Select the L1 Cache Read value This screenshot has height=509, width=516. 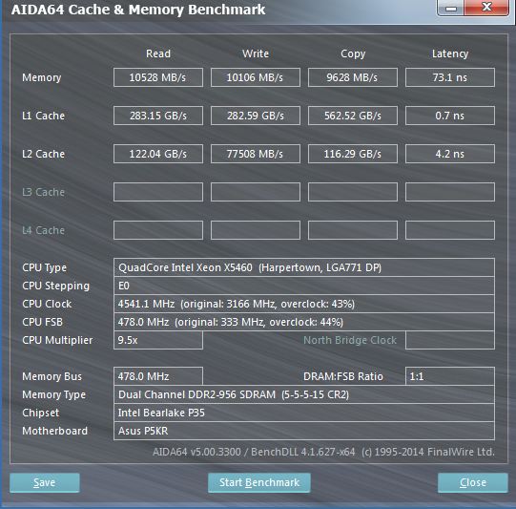click(158, 116)
